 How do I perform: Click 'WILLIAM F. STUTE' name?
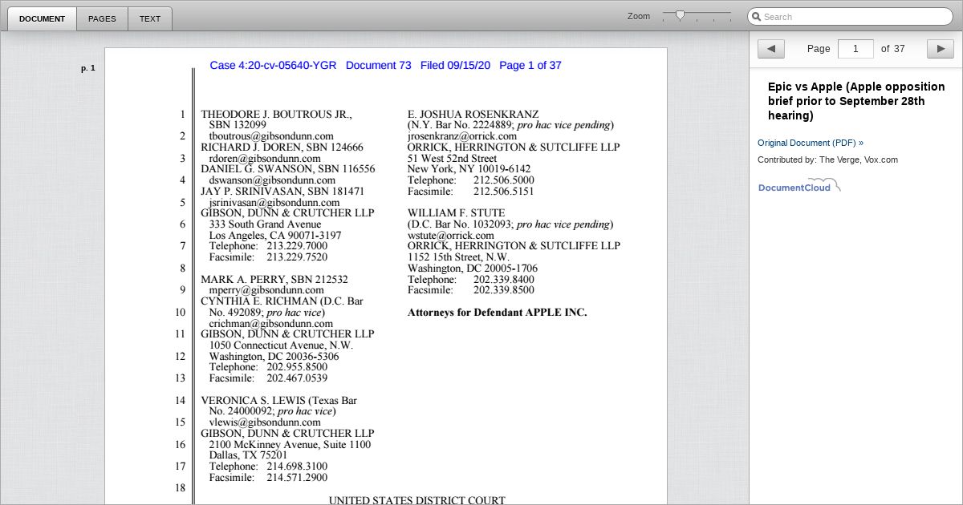[x=457, y=213]
